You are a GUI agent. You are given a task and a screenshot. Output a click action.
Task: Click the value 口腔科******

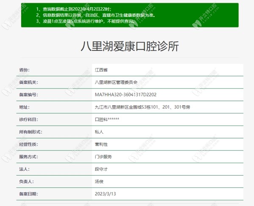click(x=107, y=119)
